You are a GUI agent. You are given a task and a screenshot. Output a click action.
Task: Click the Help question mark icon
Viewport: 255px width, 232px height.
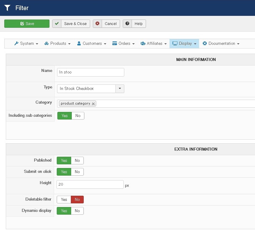click(x=127, y=24)
